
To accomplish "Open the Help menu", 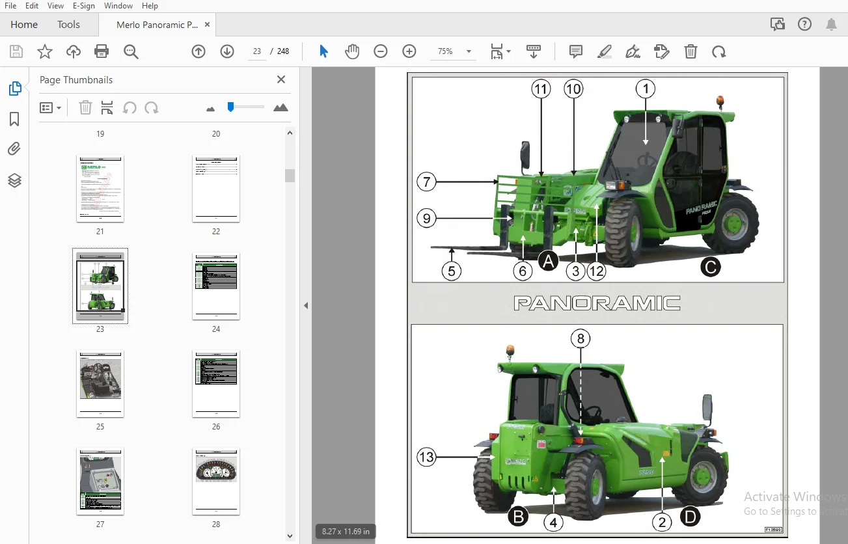I will tap(150, 6).
